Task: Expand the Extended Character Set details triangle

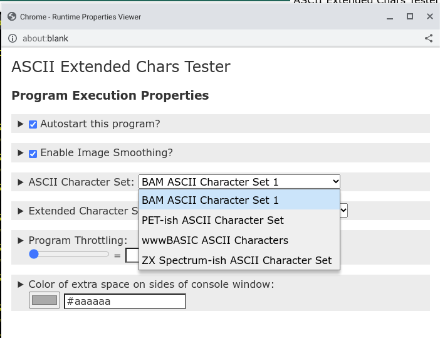Action: coord(20,211)
